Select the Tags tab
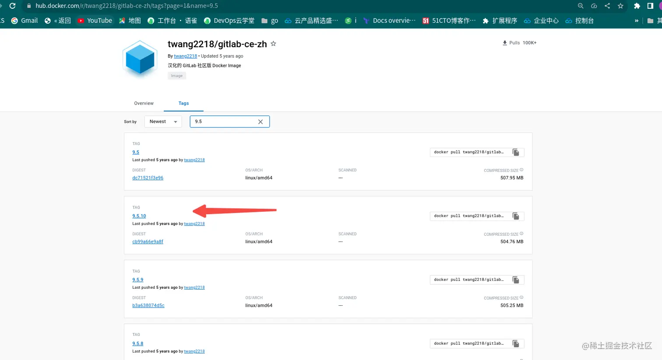 [183, 103]
